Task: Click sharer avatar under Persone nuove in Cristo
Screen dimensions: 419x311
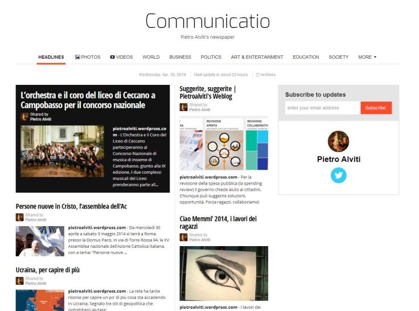Action: point(19,218)
